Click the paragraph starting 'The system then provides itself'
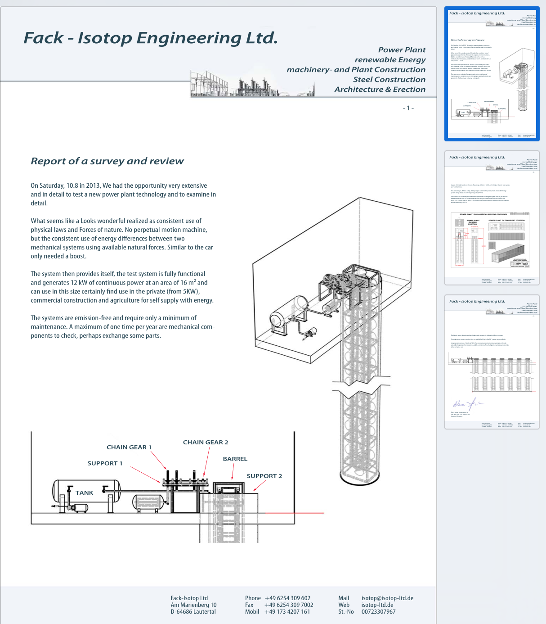 pos(122,287)
